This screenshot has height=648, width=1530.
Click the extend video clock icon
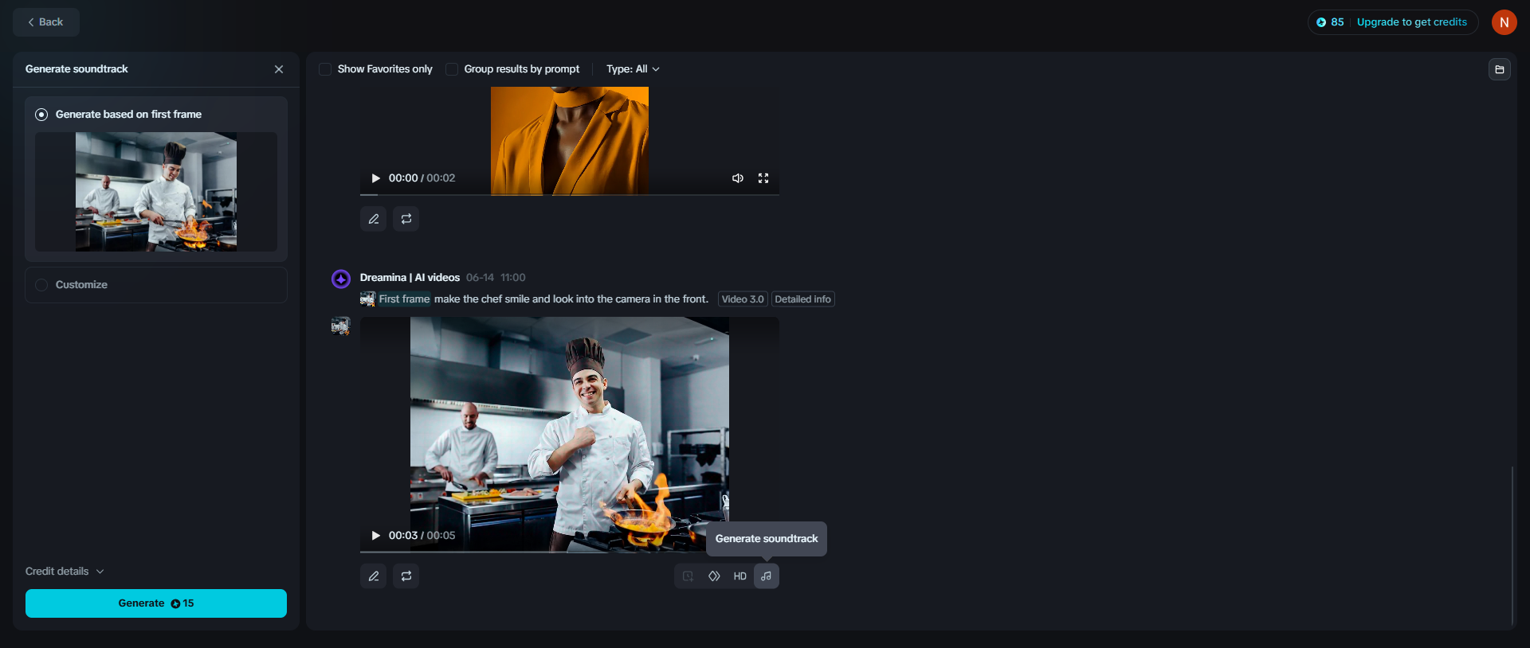tap(688, 576)
